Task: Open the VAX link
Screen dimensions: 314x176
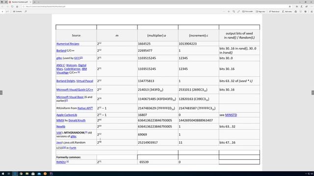Action: point(59,132)
